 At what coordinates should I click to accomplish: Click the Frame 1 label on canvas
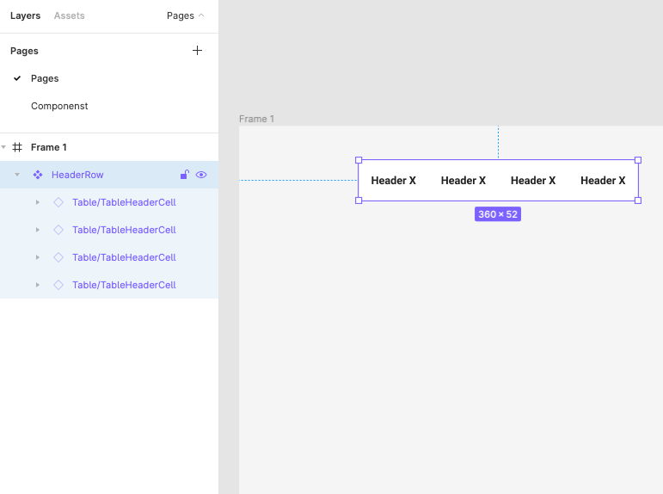(256, 119)
